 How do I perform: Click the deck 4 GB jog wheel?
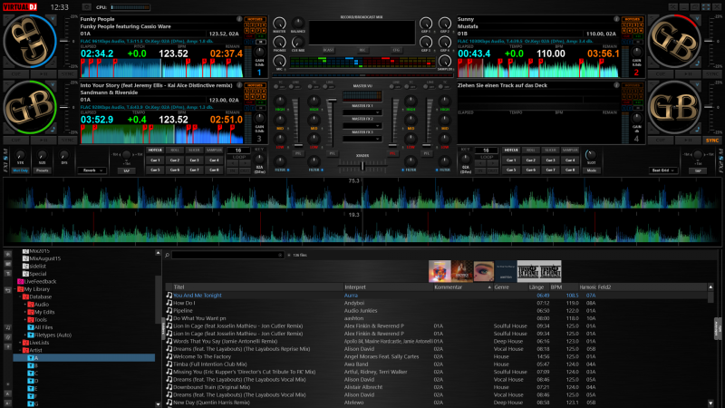(x=674, y=107)
